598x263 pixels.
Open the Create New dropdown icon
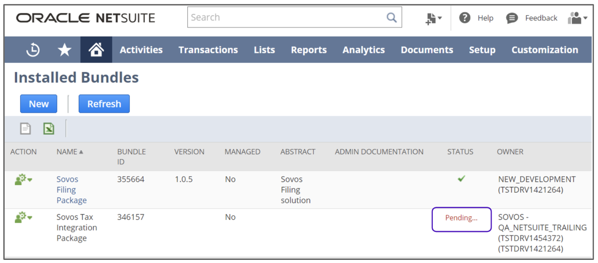433,18
